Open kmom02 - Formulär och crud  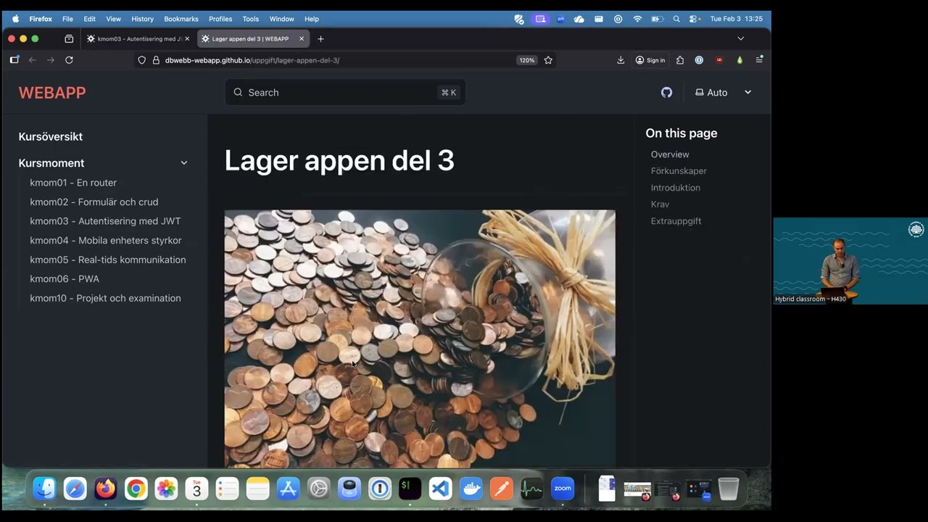(94, 202)
